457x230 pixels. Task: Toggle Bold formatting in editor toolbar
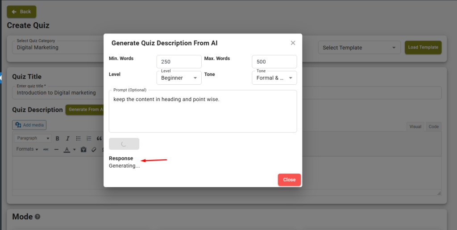[x=58, y=138]
